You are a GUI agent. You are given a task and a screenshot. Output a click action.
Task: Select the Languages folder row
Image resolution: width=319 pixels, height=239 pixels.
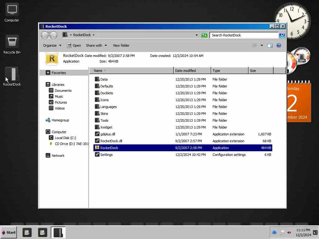click(183, 107)
